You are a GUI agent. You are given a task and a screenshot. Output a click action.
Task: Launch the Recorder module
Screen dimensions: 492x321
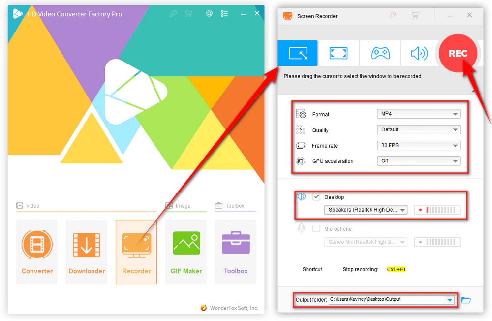click(136, 252)
